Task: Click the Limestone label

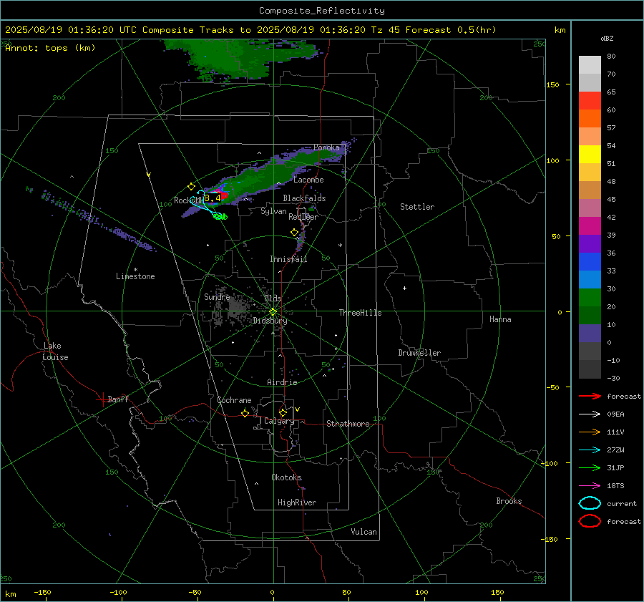Action: click(135, 276)
